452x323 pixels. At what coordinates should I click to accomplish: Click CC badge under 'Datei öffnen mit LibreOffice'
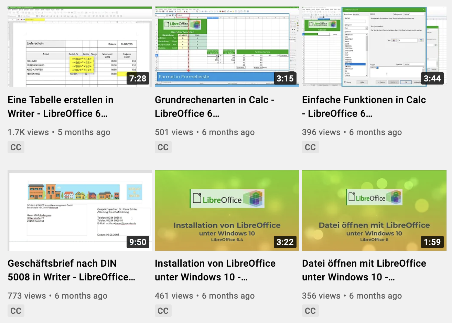(310, 311)
